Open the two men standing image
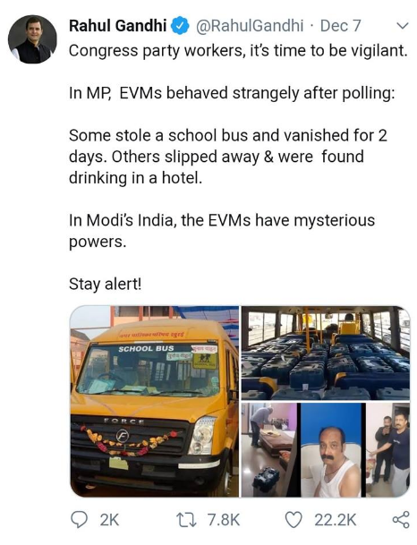 [x=387, y=450]
